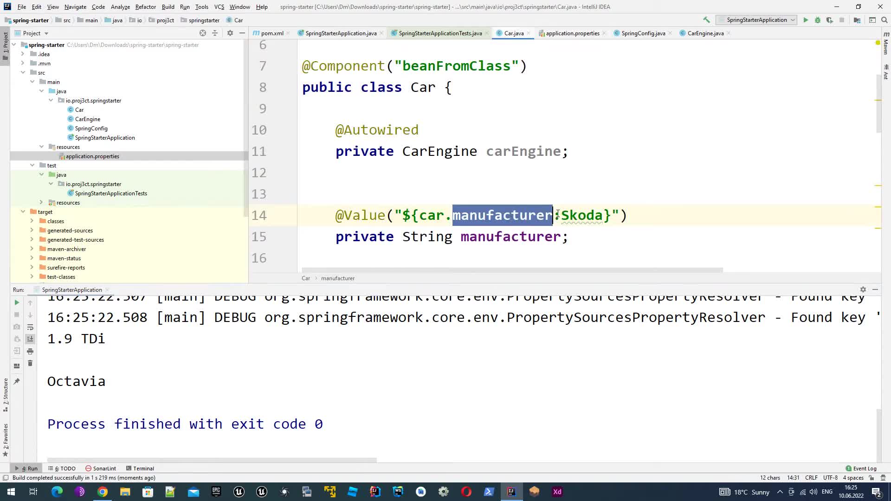The width and height of the screenshot is (891, 501).
Task: Click the Stop icon in Run panel
Action: [x=17, y=315]
